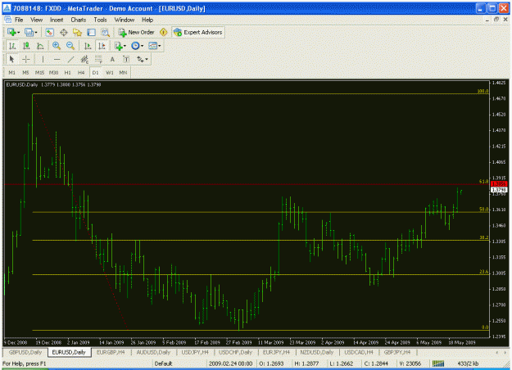Click the connection bars status icon
Screen dimensions: 512x370
coord(438,363)
